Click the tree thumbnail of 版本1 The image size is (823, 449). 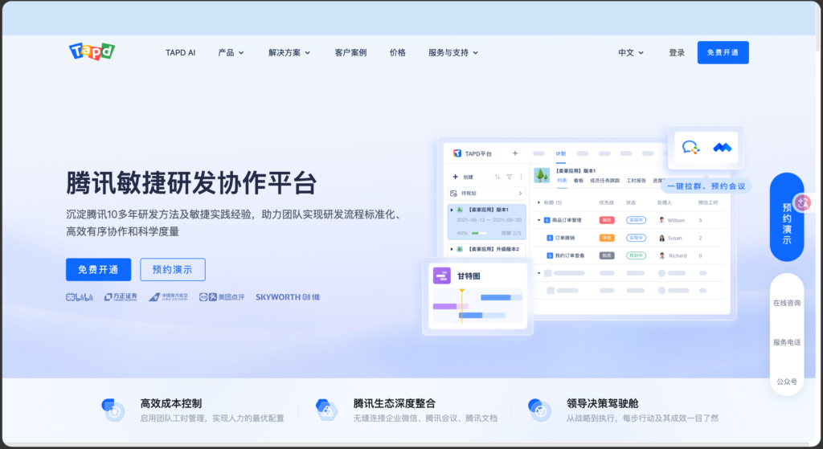pos(542,175)
